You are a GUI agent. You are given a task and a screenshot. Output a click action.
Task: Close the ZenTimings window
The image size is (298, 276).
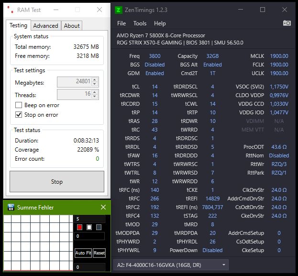(285, 10)
